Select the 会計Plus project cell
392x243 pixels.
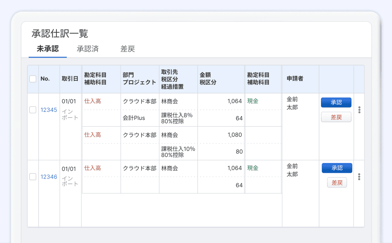(134, 118)
